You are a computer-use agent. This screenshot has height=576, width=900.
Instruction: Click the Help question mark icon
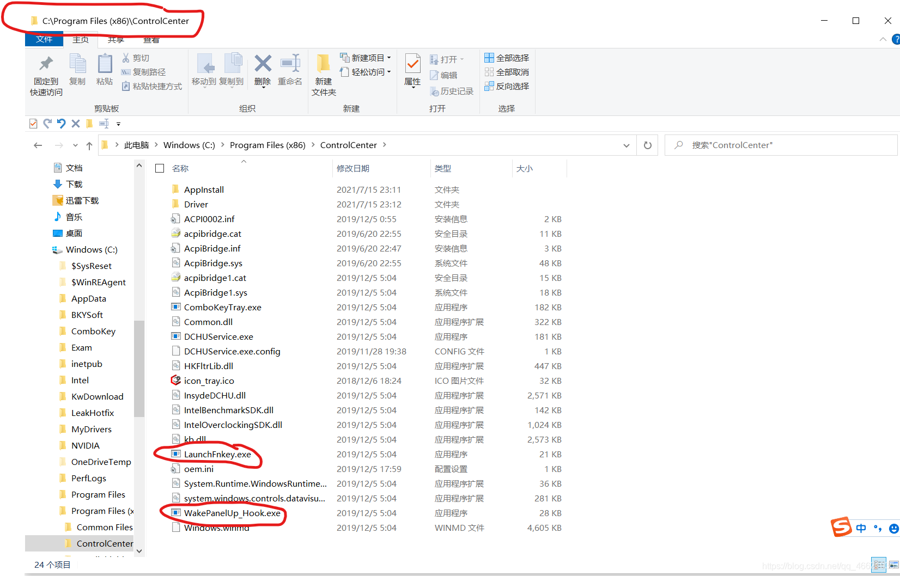[896, 39]
